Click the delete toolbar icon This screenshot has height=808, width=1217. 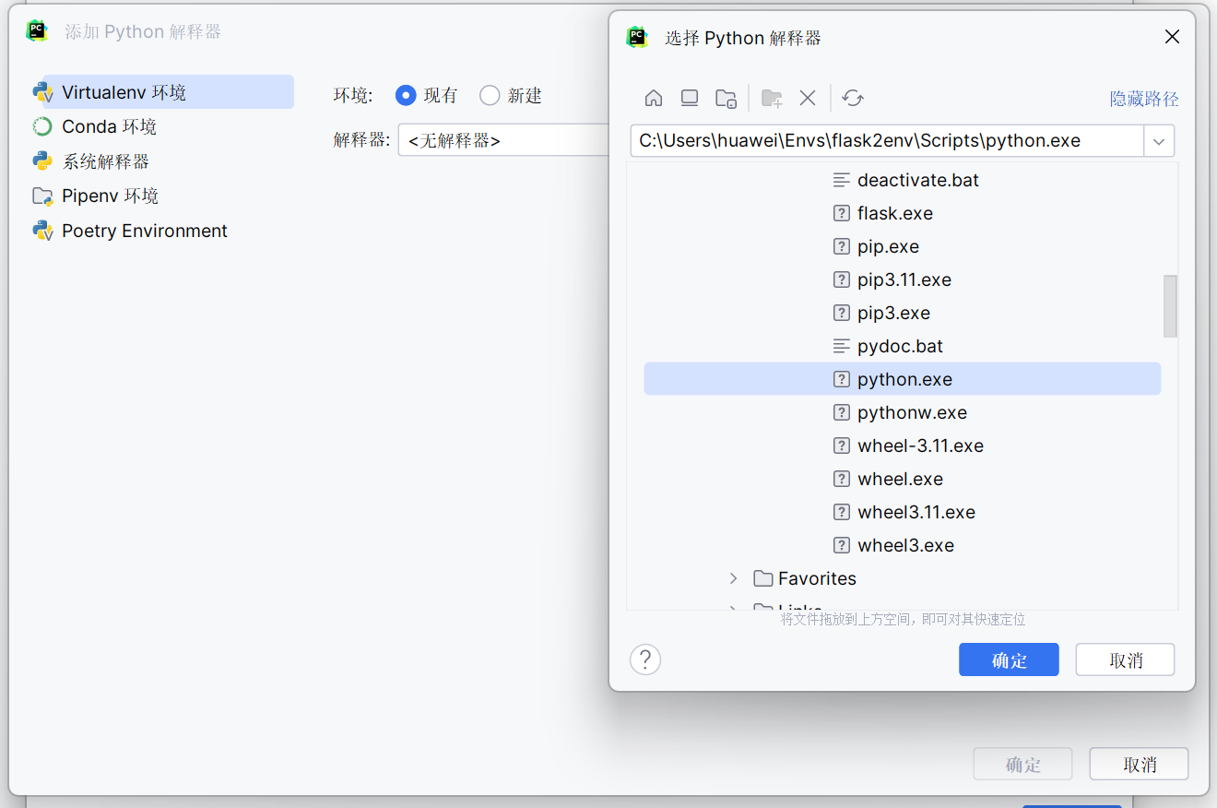coord(808,98)
